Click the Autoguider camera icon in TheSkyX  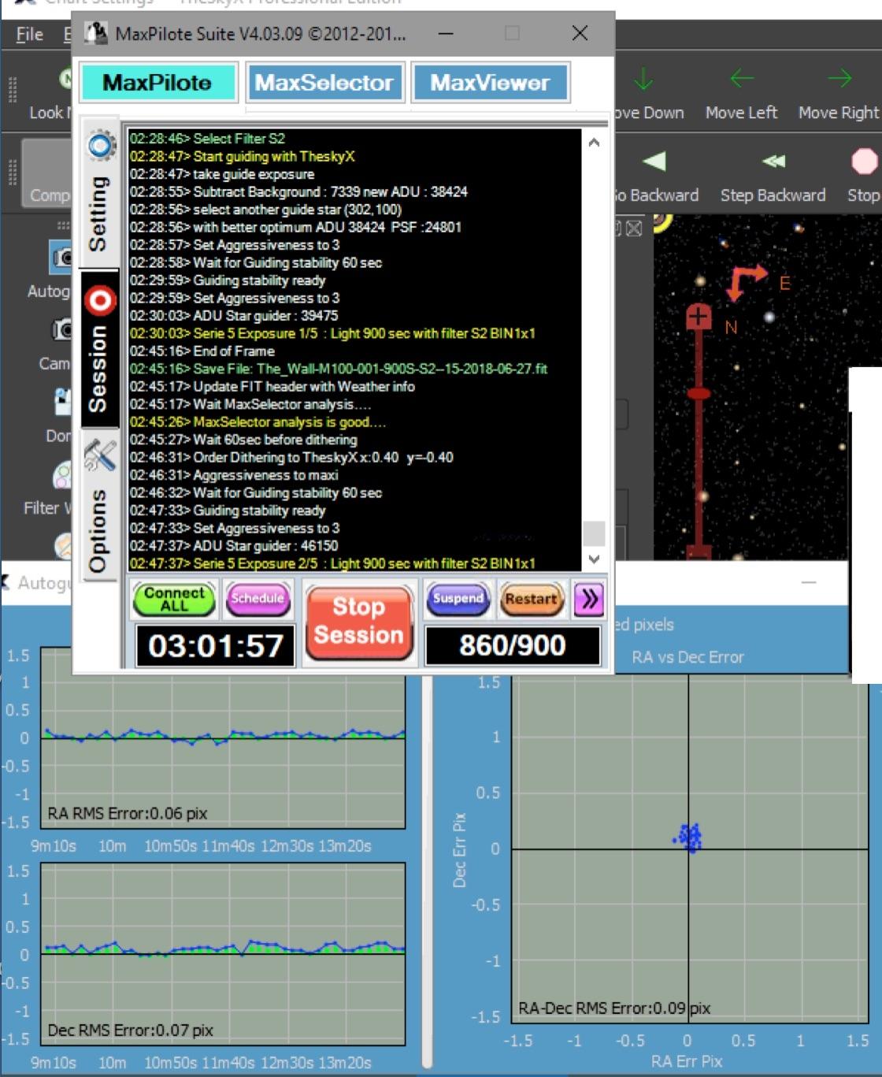click(61, 258)
